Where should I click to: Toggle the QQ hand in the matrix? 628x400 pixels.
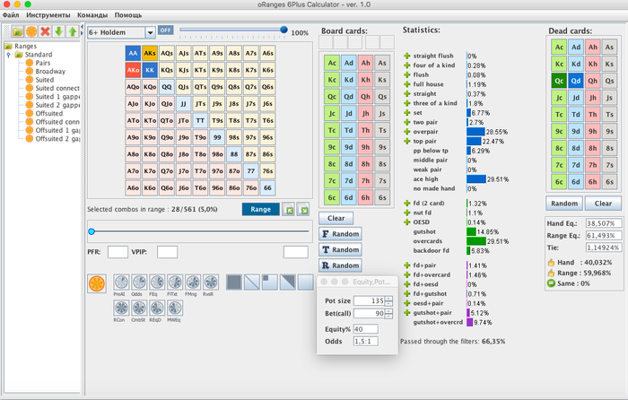click(167, 86)
